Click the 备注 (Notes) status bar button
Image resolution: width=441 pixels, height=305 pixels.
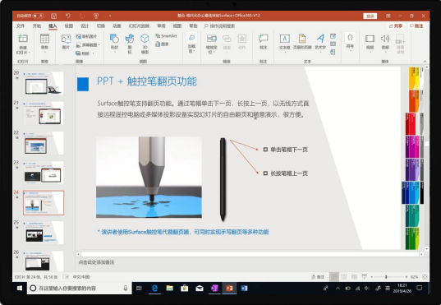point(318,277)
